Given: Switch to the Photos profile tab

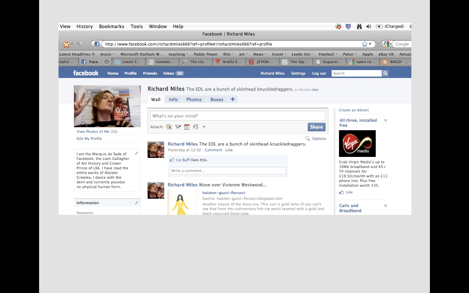Looking at the screenshot, I should [194, 99].
